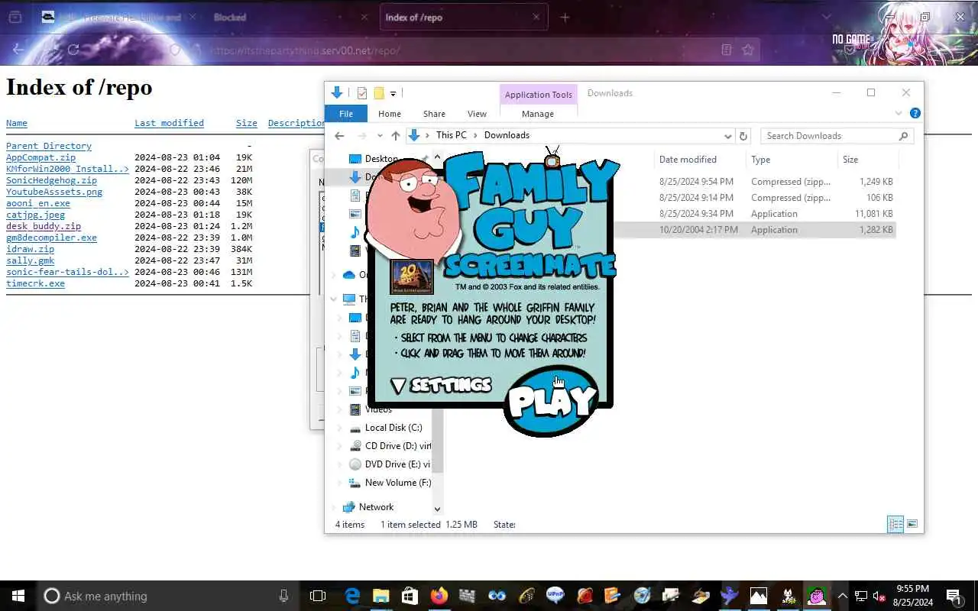Sort repo index by Last modified

pyautogui.click(x=169, y=123)
